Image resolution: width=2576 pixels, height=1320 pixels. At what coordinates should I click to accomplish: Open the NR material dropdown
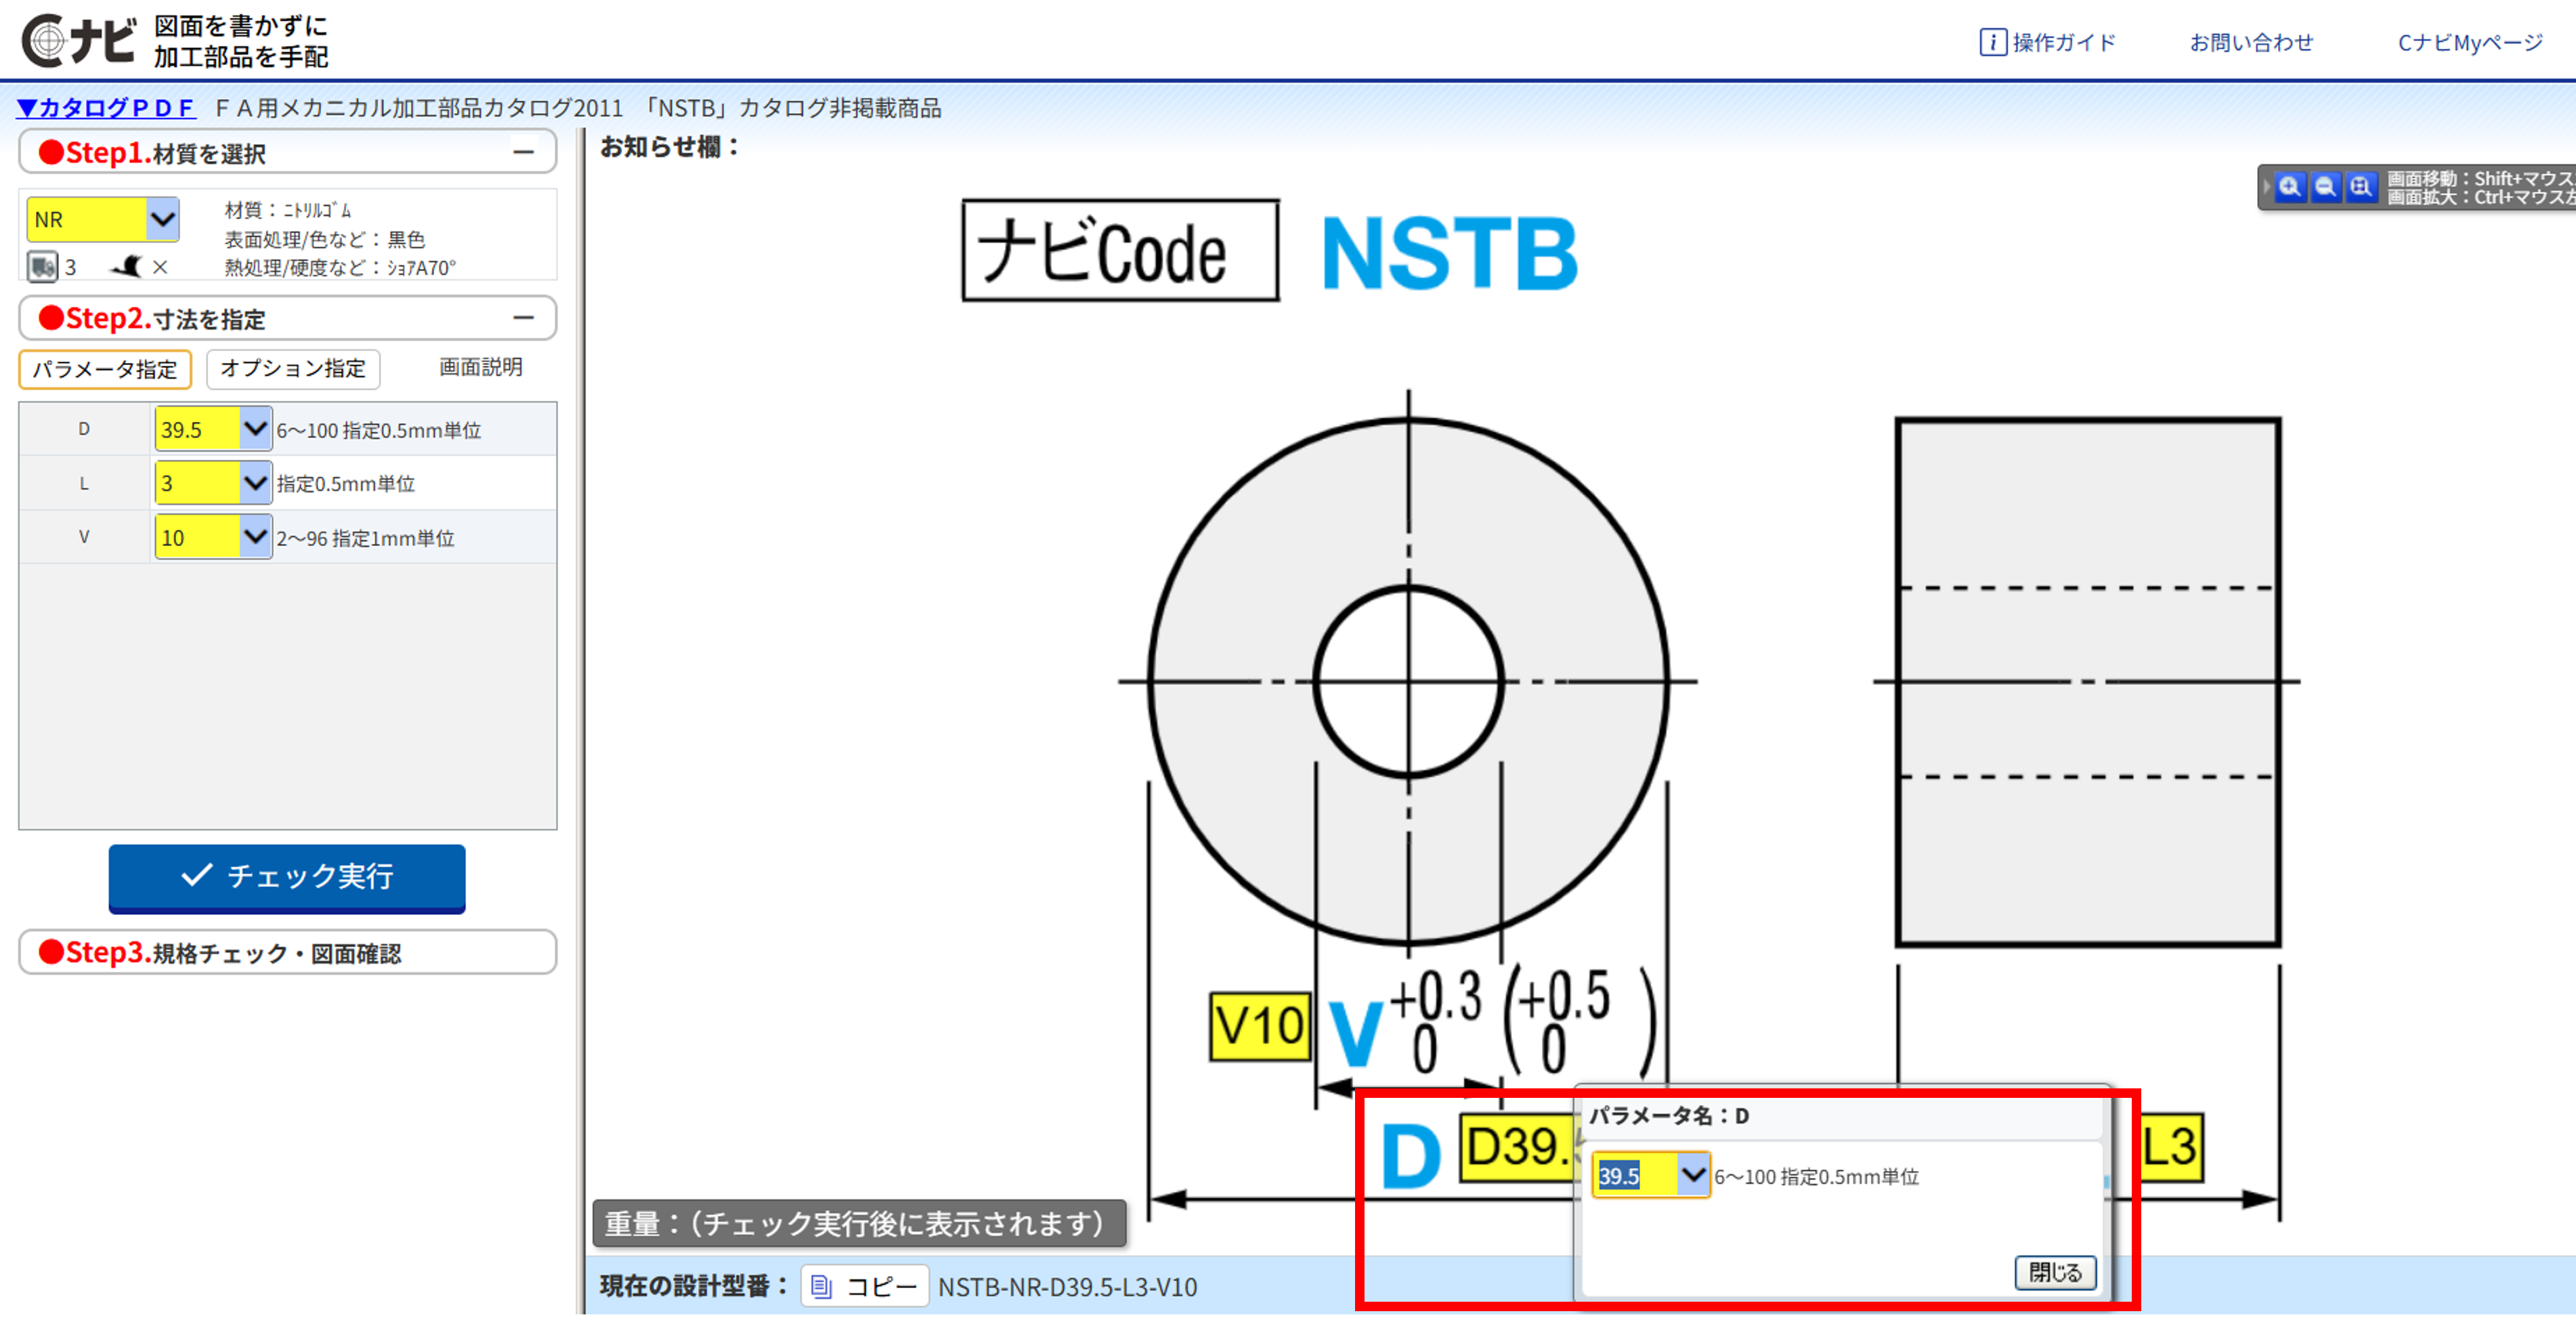pos(162,219)
